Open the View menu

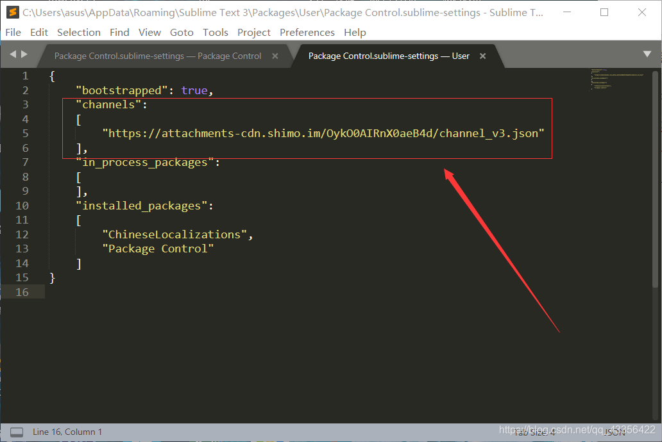pyautogui.click(x=149, y=33)
